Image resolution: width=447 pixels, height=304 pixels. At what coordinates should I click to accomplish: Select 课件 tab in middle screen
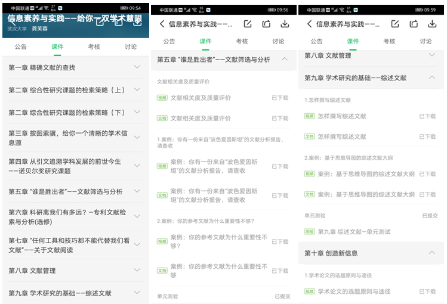(x=205, y=41)
